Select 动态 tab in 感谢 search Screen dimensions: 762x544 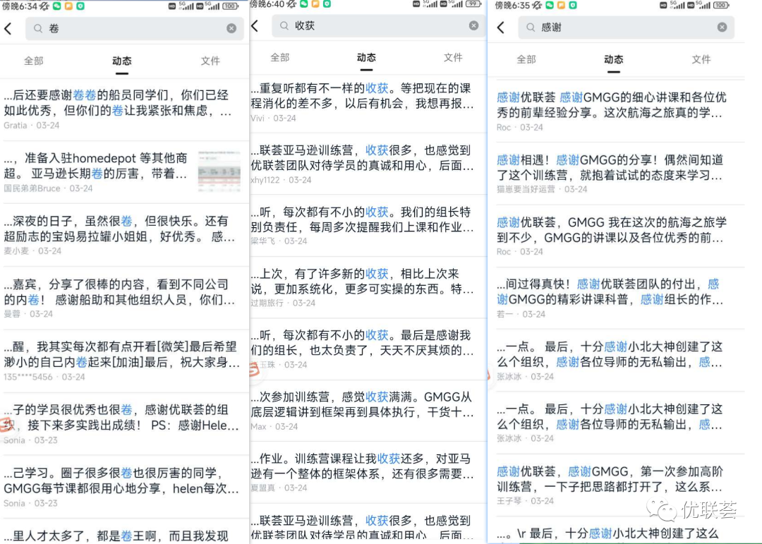613,59
